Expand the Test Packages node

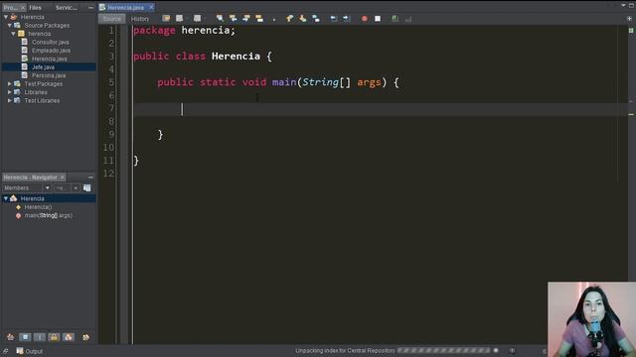pyautogui.click(x=10, y=83)
